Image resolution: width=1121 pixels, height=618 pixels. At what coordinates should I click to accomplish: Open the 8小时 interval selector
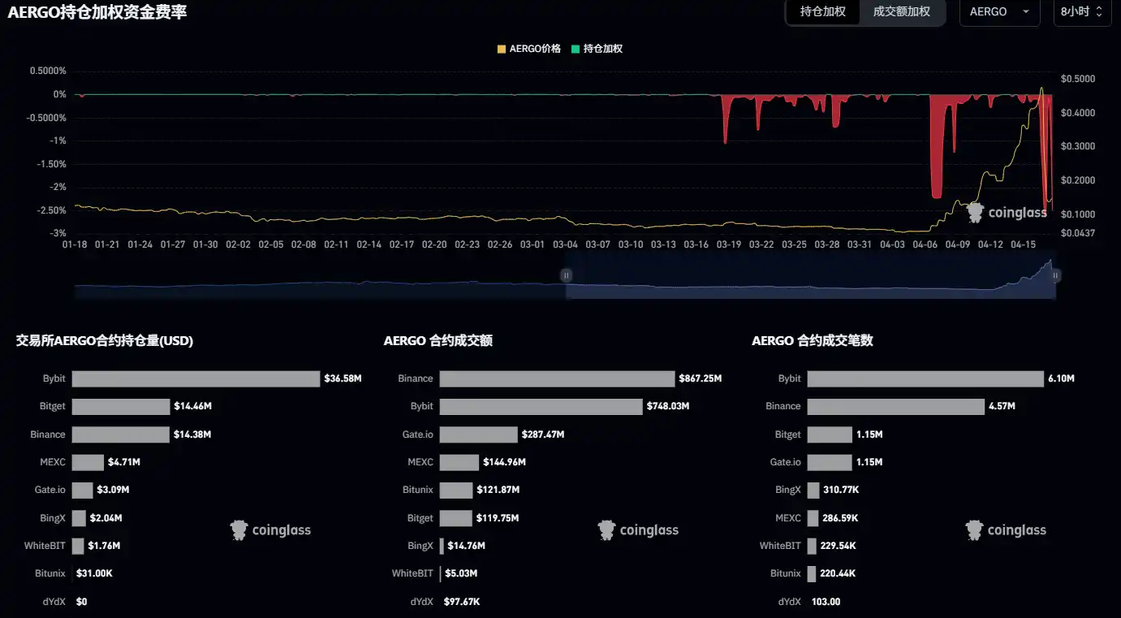coord(1081,12)
